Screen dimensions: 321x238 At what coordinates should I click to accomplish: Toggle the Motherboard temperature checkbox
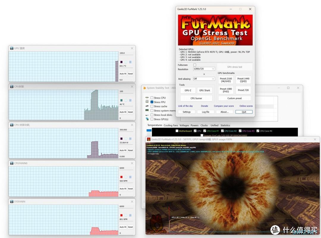coord(177,131)
